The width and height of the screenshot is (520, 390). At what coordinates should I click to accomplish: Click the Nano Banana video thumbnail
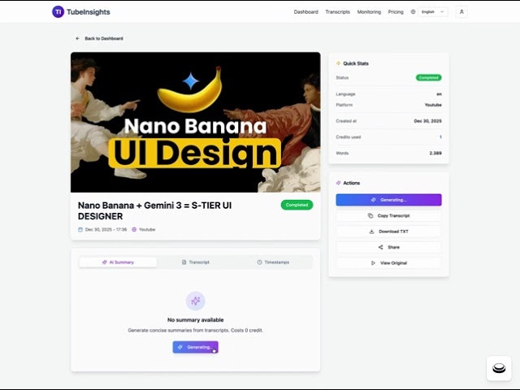[x=195, y=122]
